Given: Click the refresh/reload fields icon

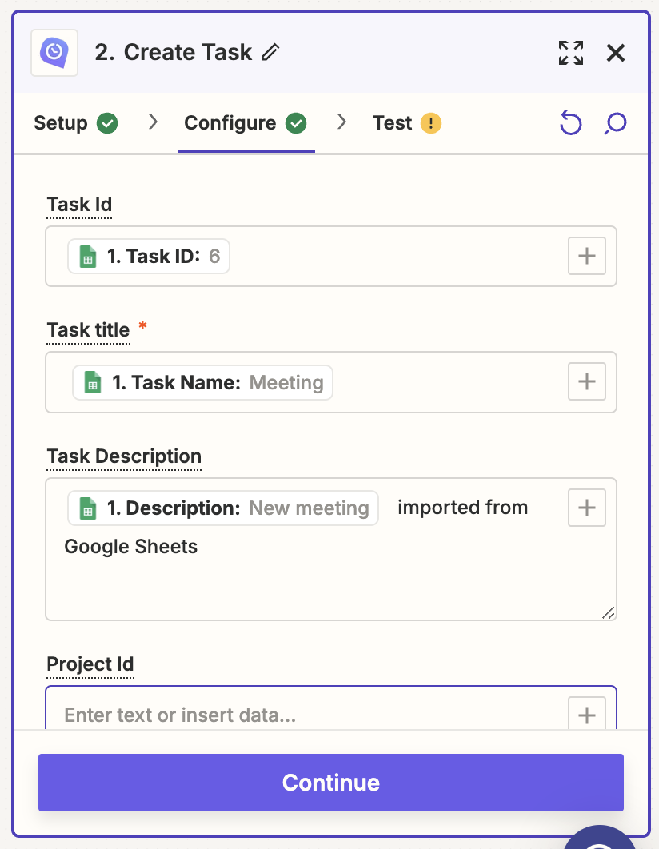Looking at the screenshot, I should click(x=570, y=122).
